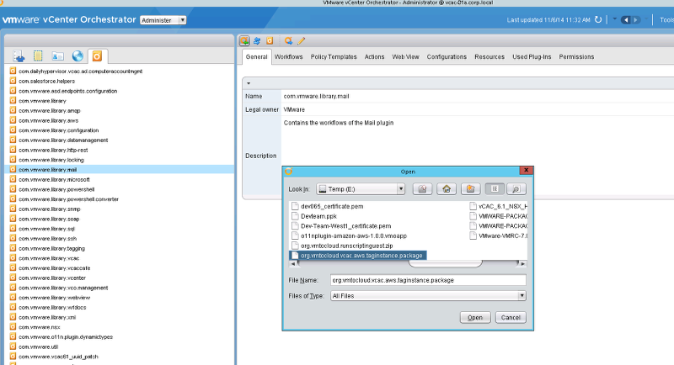Select package com.vmware.library.powershell.converter
Screen dimensions: 674x365
(x=68, y=199)
